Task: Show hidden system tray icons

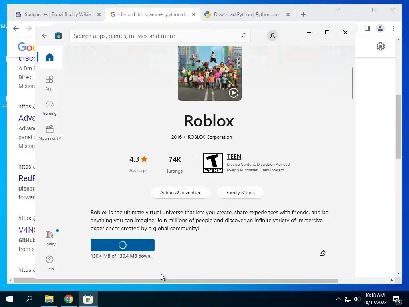Action: (338, 299)
